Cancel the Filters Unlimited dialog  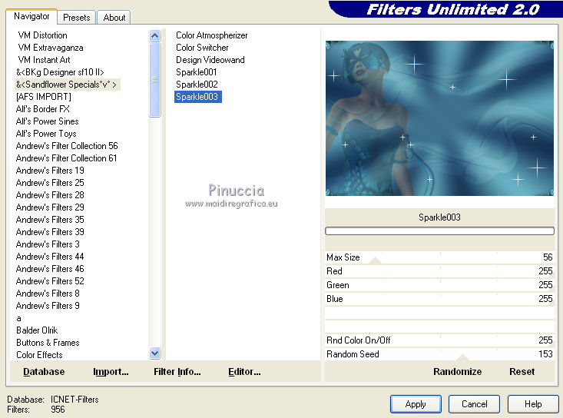click(475, 404)
